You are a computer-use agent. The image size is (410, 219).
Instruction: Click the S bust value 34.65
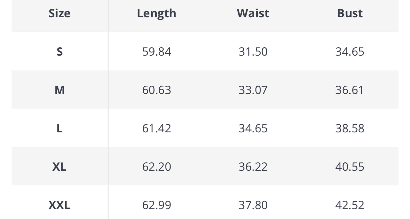pyautogui.click(x=350, y=51)
